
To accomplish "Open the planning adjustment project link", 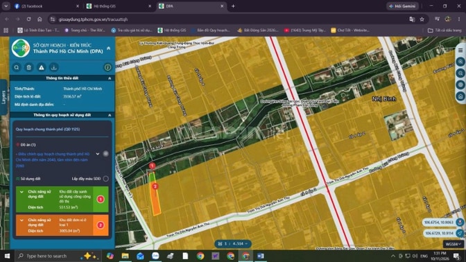I will click(x=53, y=159).
